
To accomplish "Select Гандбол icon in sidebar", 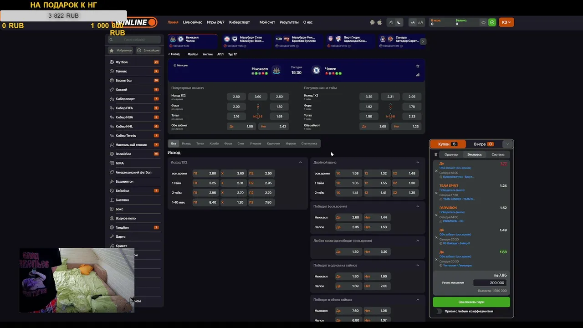I will (112, 227).
